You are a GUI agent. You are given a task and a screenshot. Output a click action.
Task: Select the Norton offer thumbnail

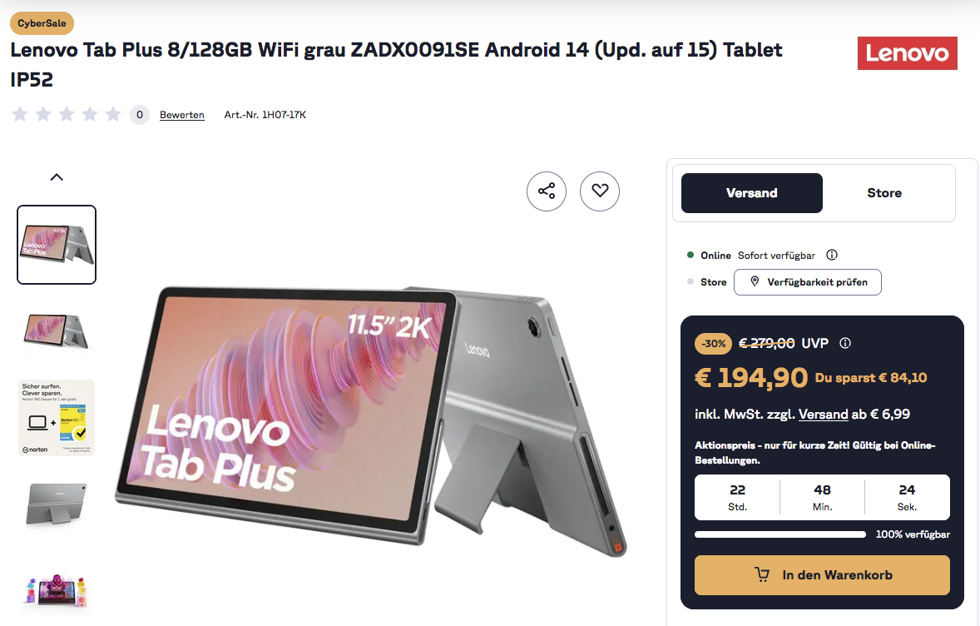tap(57, 417)
